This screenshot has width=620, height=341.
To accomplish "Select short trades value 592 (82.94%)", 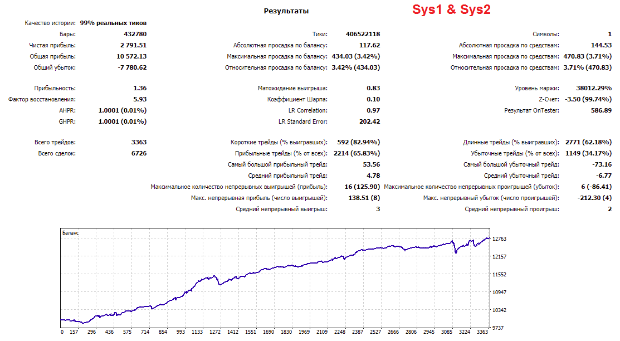I will click(359, 142).
